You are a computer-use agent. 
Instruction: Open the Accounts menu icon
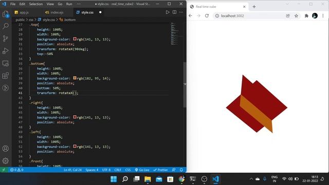tap(6, 149)
